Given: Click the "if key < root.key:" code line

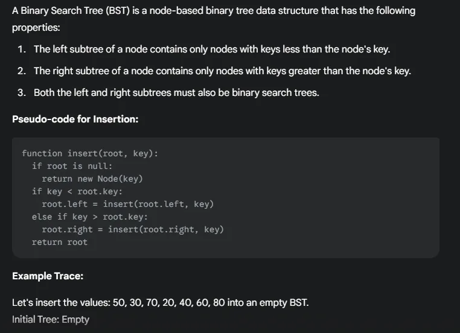Looking at the screenshot, I should 77,191.
